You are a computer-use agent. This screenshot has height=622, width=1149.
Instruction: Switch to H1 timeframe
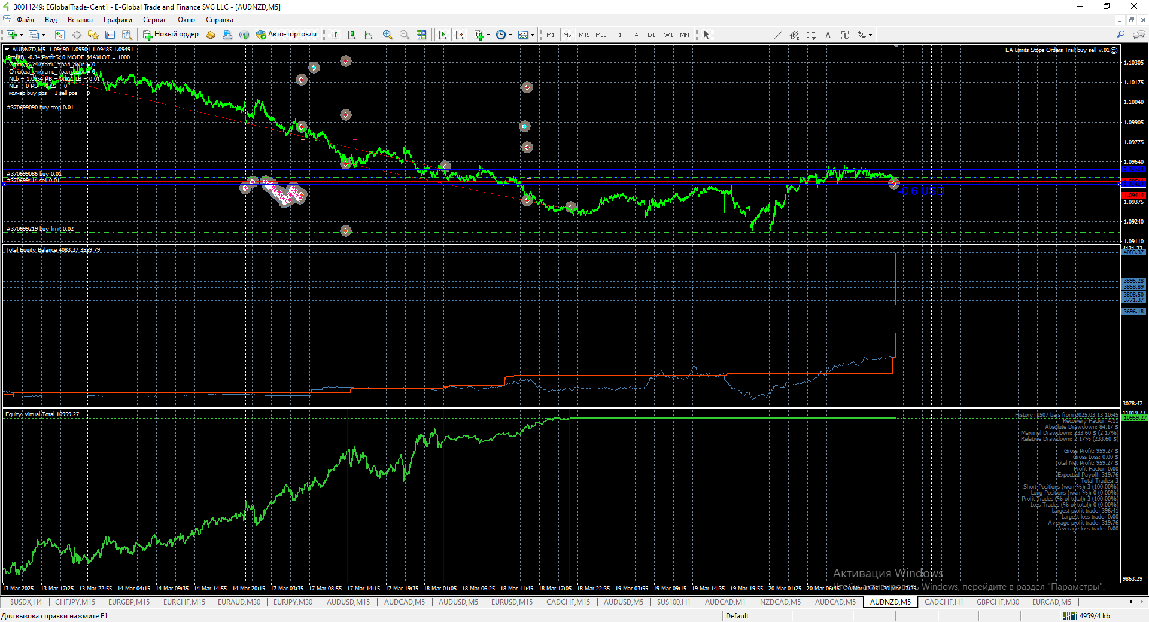coord(618,35)
